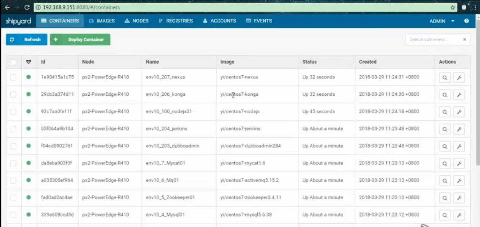Check the box for env10_204_jenkins
Image resolution: width=480 pixels, height=227 pixels.
click(13, 129)
